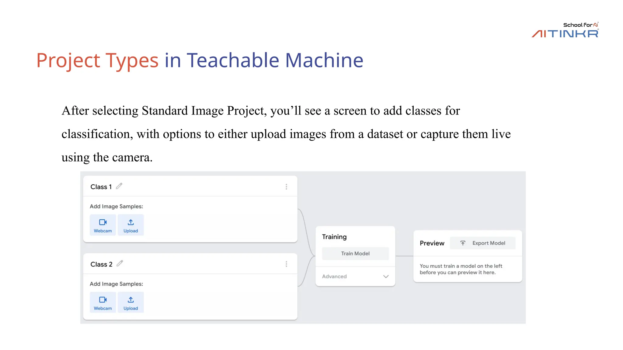Click the 'using the camera.' paragraph line
This screenshot has width=623, height=350.
(x=107, y=157)
